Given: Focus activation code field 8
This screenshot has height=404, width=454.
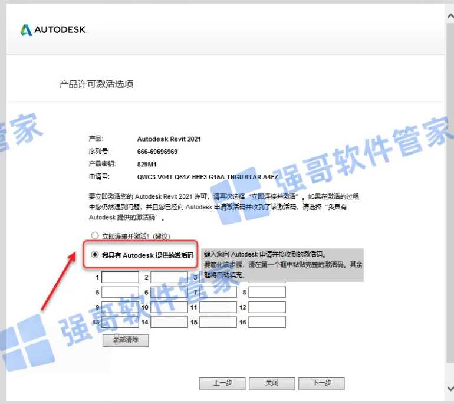Looking at the screenshot, I should click(x=267, y=292).
